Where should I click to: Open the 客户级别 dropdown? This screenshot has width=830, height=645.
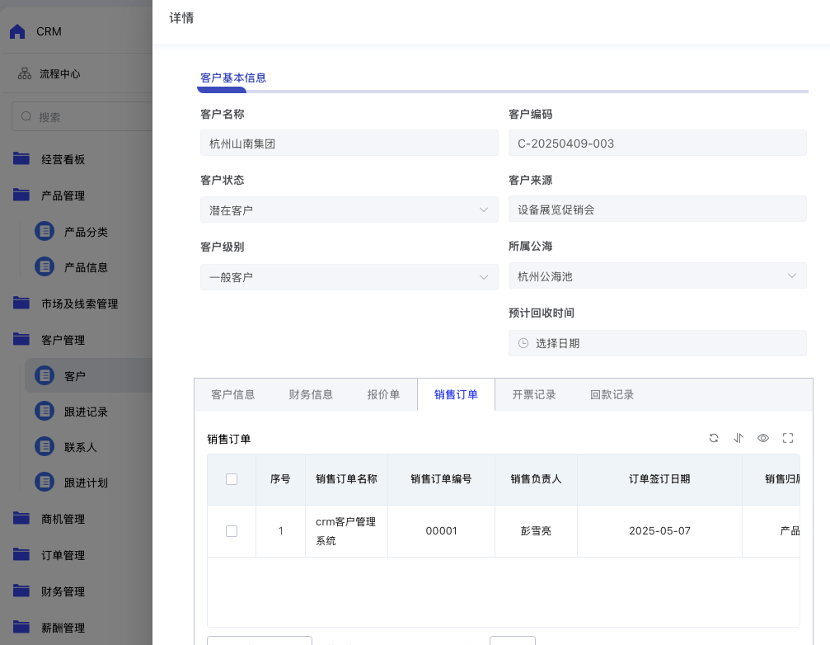coord(349,277)
